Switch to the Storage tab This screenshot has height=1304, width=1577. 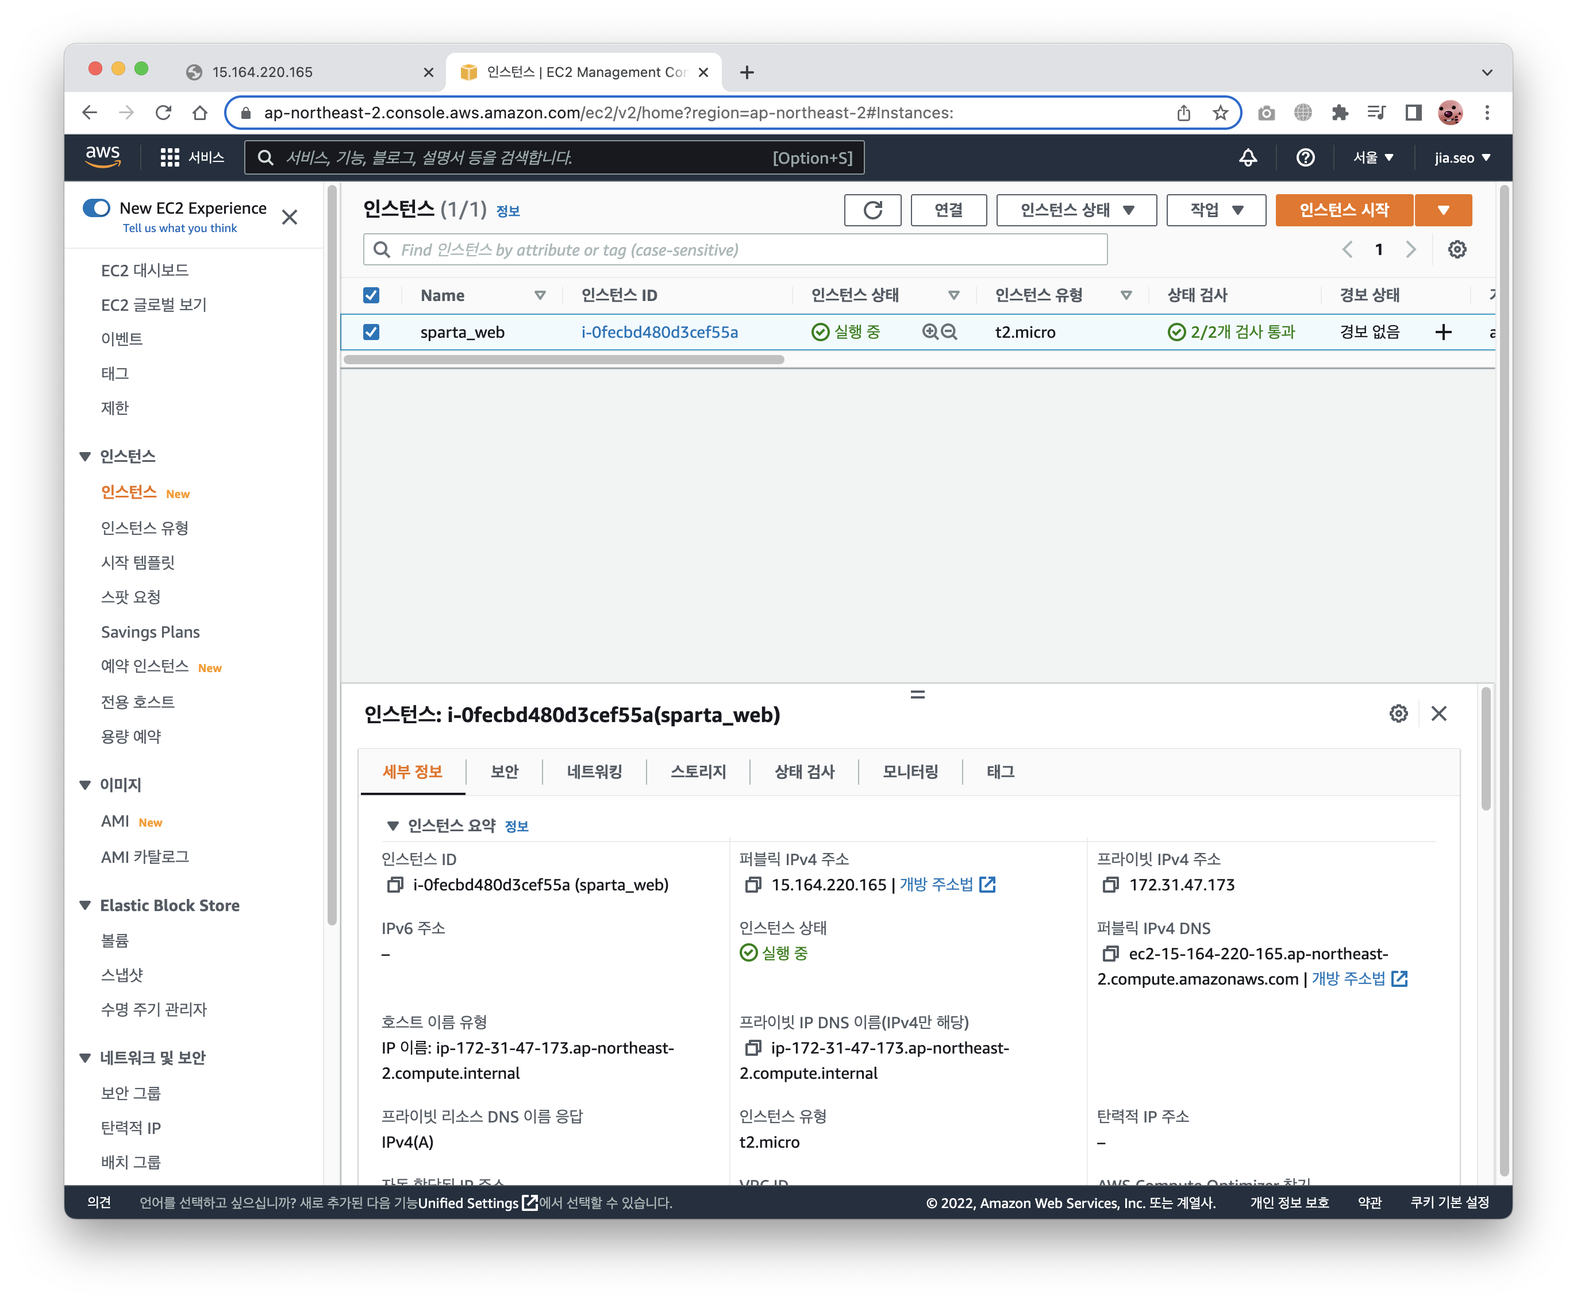click(x=698, y=771)
